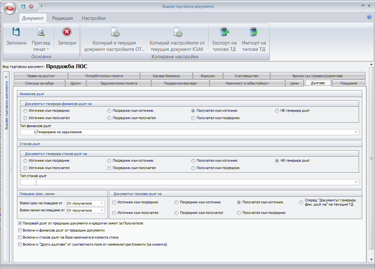Enable Включи и стоков дълг checkbox
Image resolution: width=376 pixels, height=269 pixels.
(x=20, y=238)
